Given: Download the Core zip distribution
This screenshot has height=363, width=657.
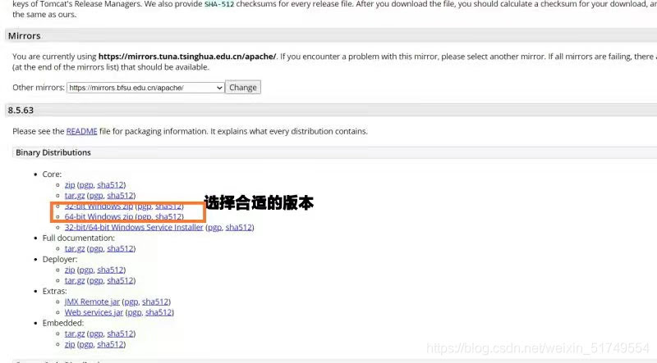Looking at the screenshot, I should coord(70,185).
